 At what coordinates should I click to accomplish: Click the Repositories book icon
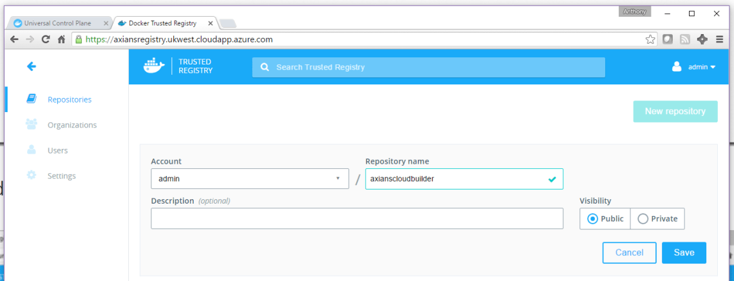[x=32, y=99]
